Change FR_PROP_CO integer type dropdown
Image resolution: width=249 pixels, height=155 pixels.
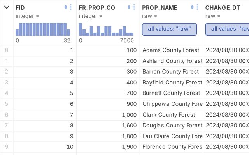point(90,16)
